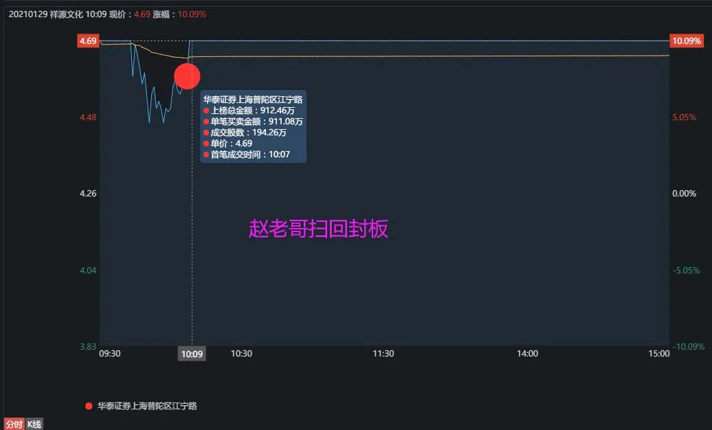Select the red bullet beside 成交股数

click(205, 133)
